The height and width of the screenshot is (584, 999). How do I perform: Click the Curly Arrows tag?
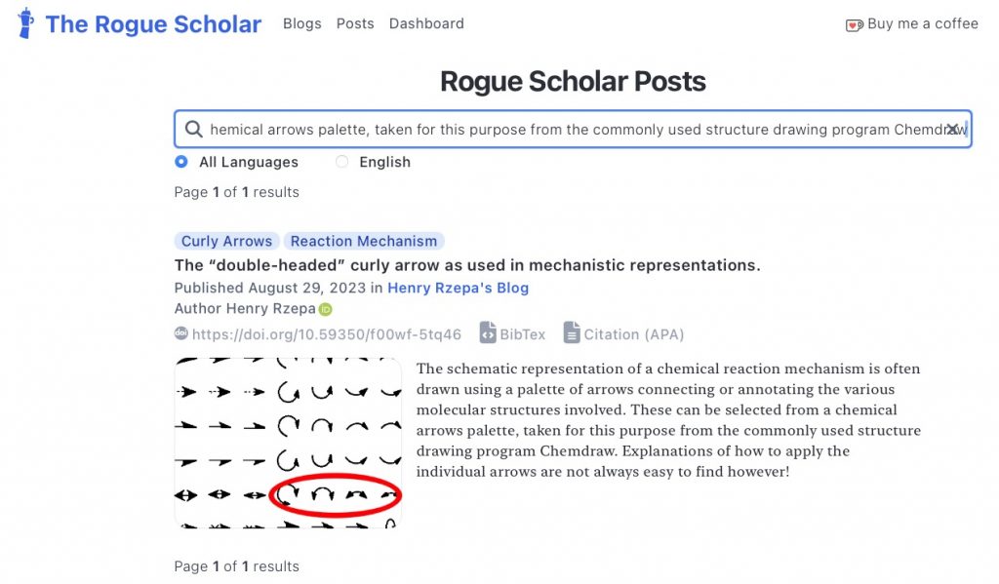coord(226,241)
